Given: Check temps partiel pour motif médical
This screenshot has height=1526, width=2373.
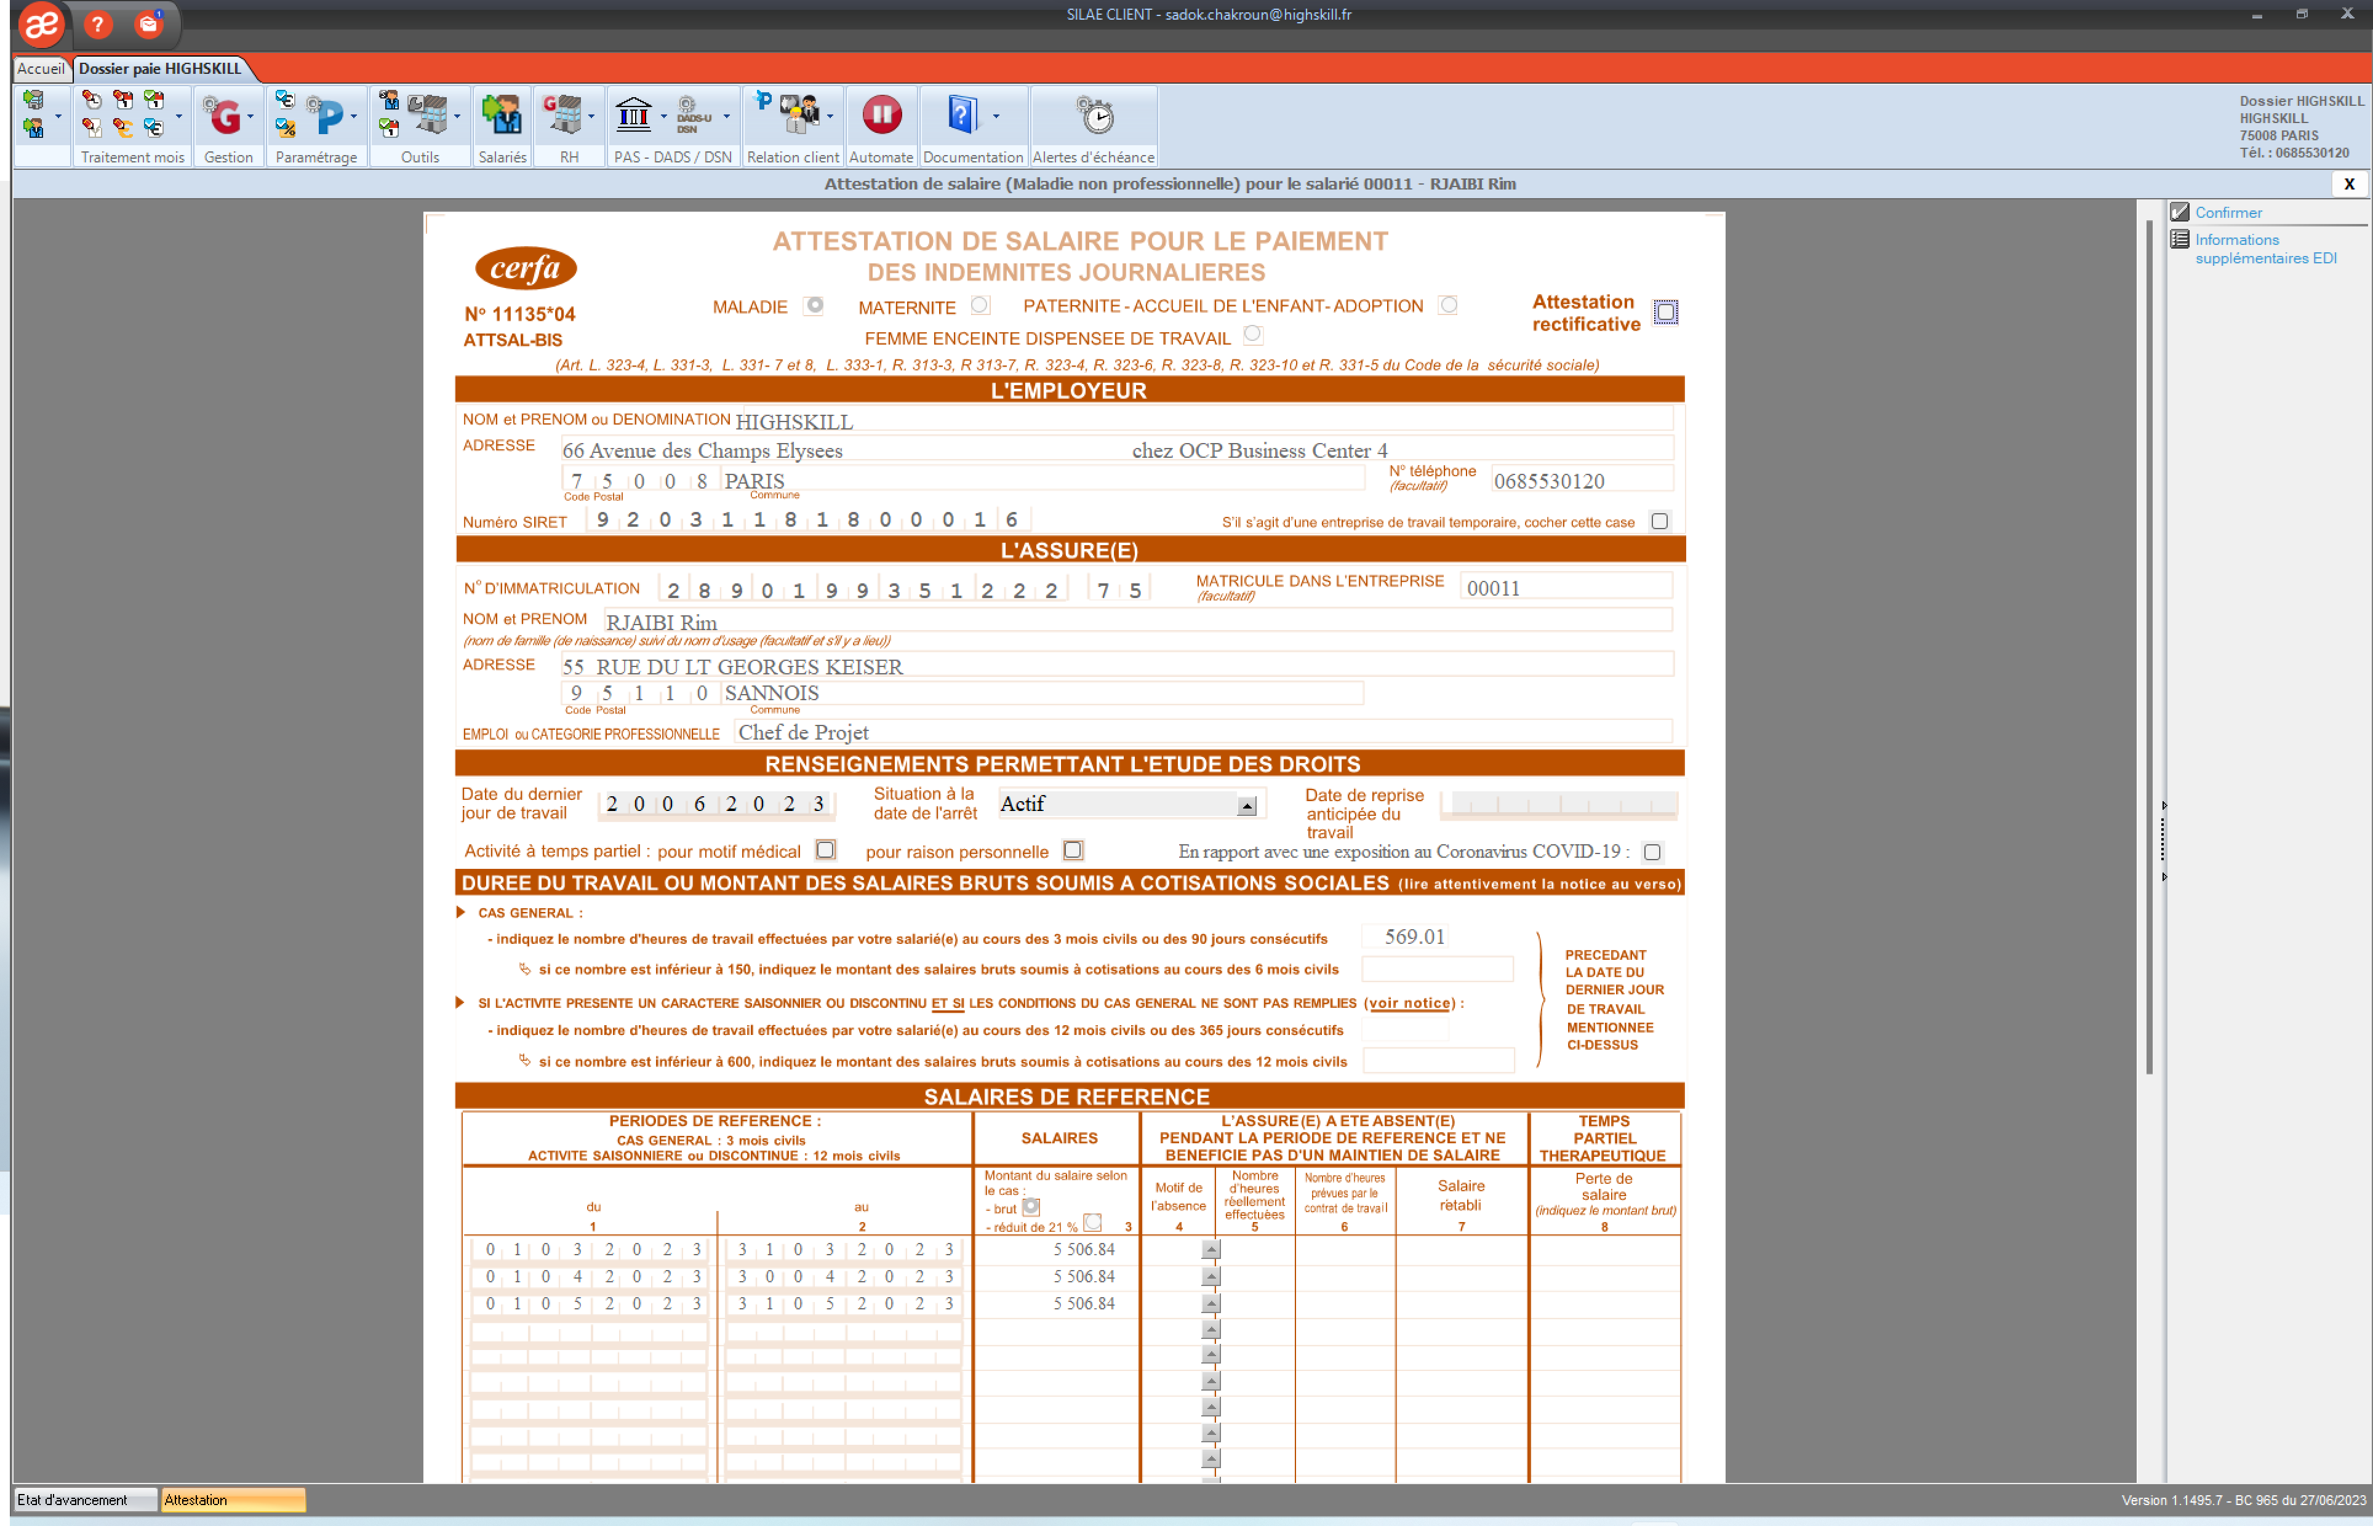Looking at the screenshot, I should [x=825, y=850].
